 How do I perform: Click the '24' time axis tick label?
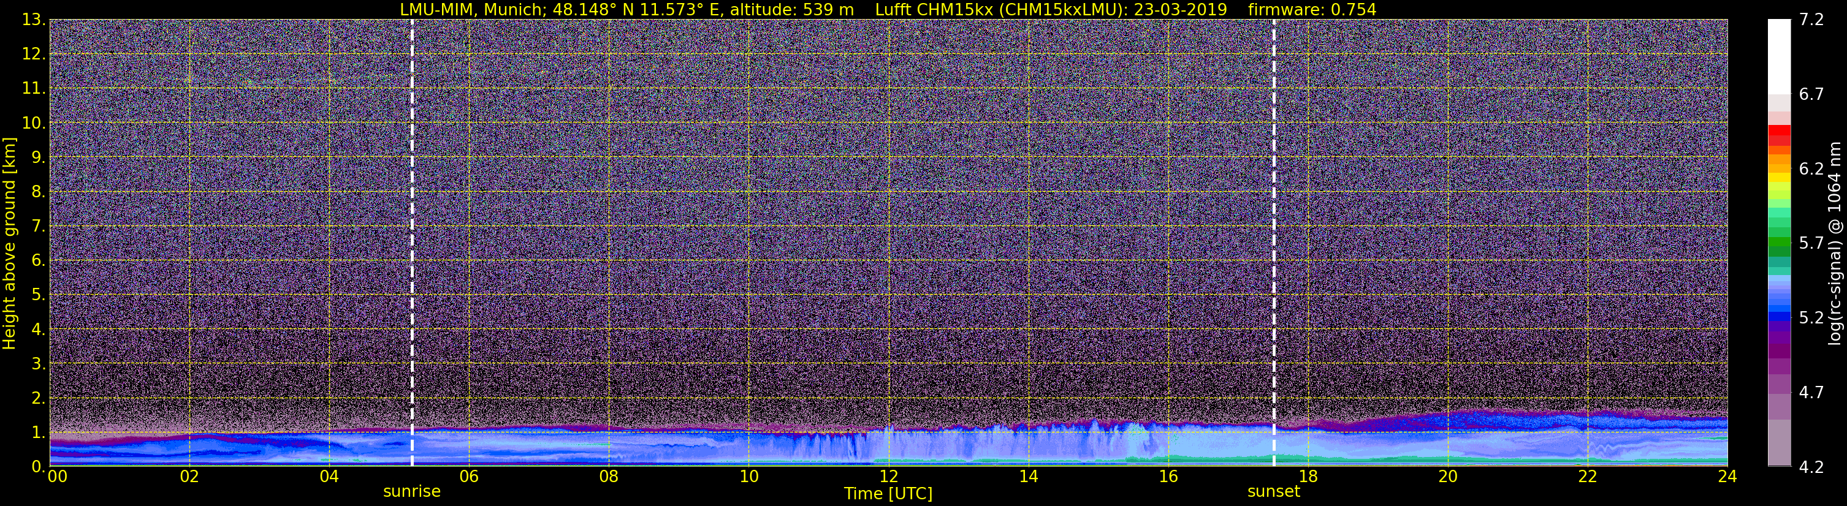1727,477
